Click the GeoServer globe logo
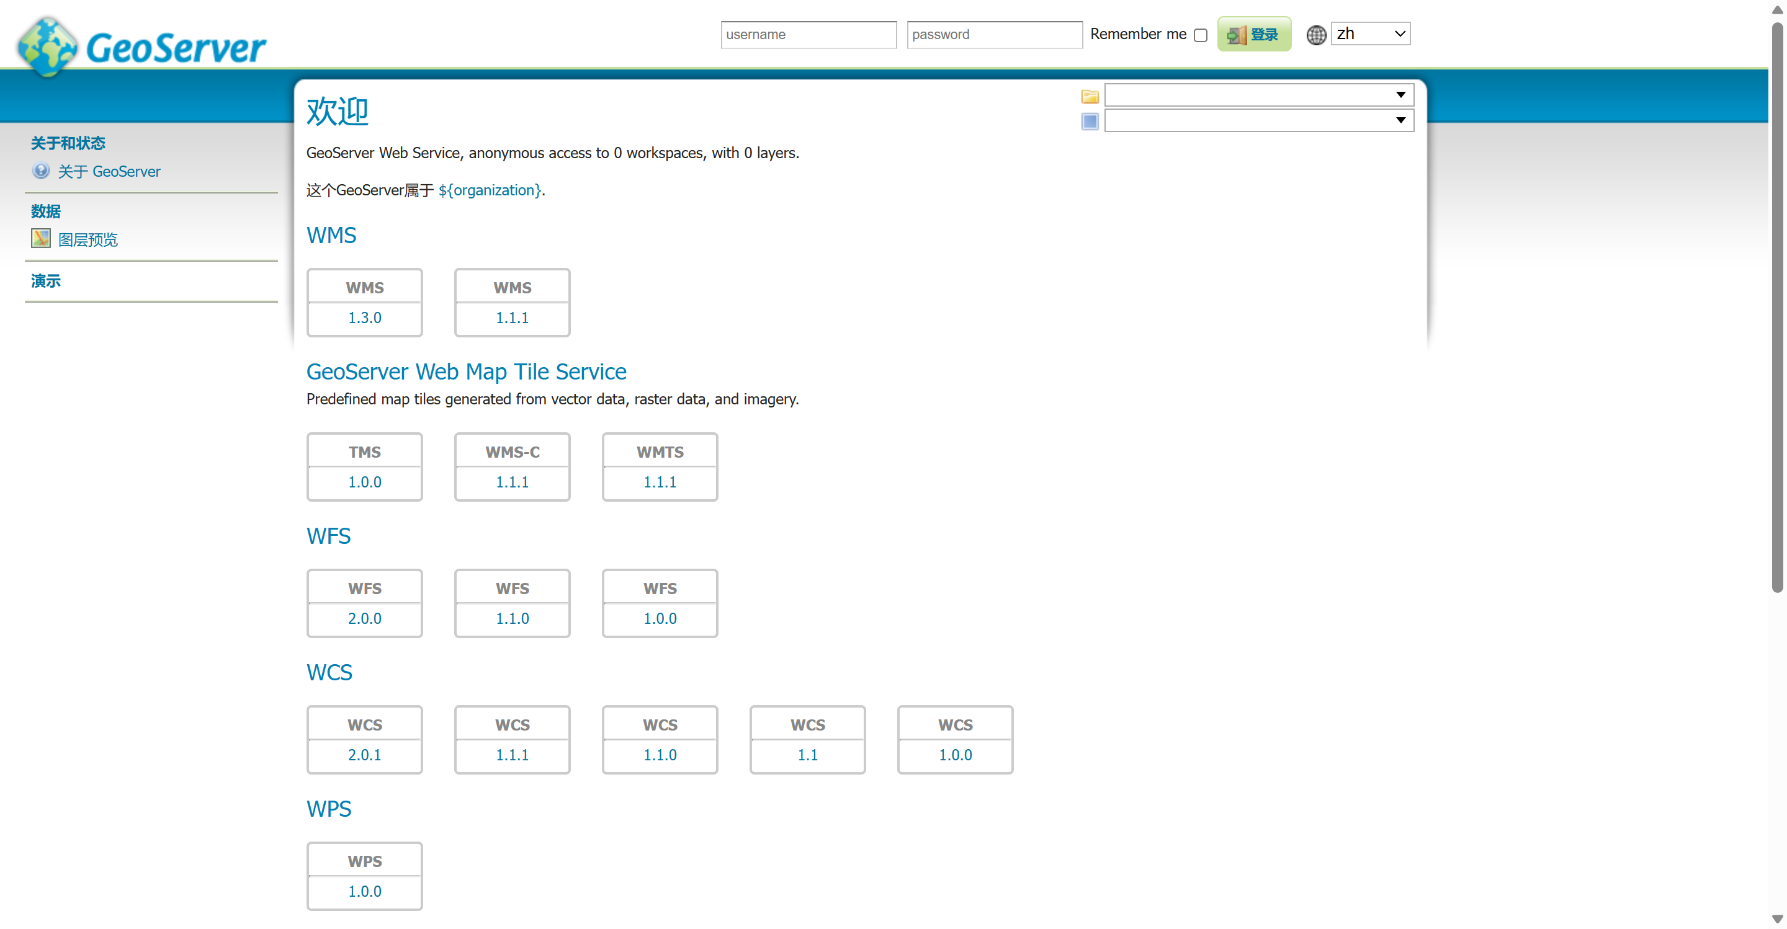This screenshot has height=929, width=1787. tap(48, 47)
